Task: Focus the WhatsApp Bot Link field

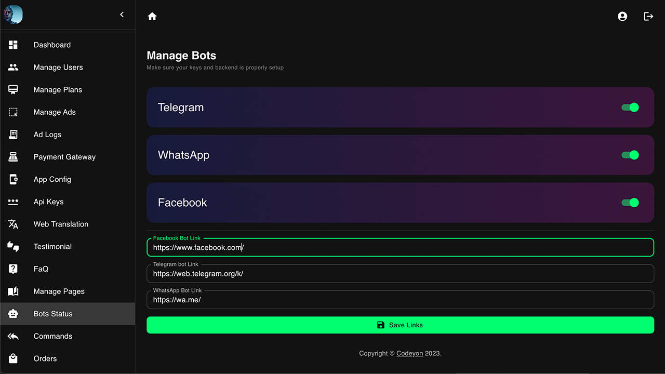Action: [400, 300]
